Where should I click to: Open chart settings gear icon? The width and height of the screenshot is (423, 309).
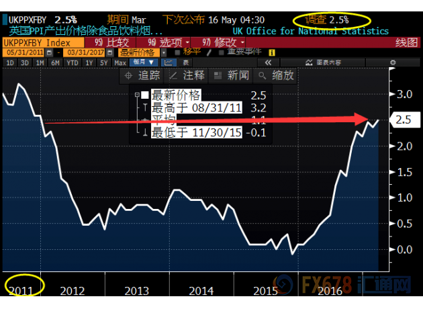[393, 62]
